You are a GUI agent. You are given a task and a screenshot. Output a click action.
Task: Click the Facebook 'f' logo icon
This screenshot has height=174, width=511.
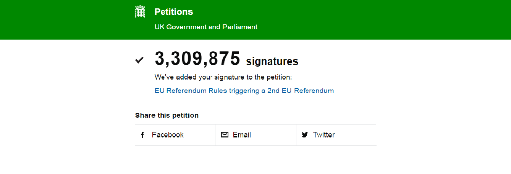[x=142, y=135]
